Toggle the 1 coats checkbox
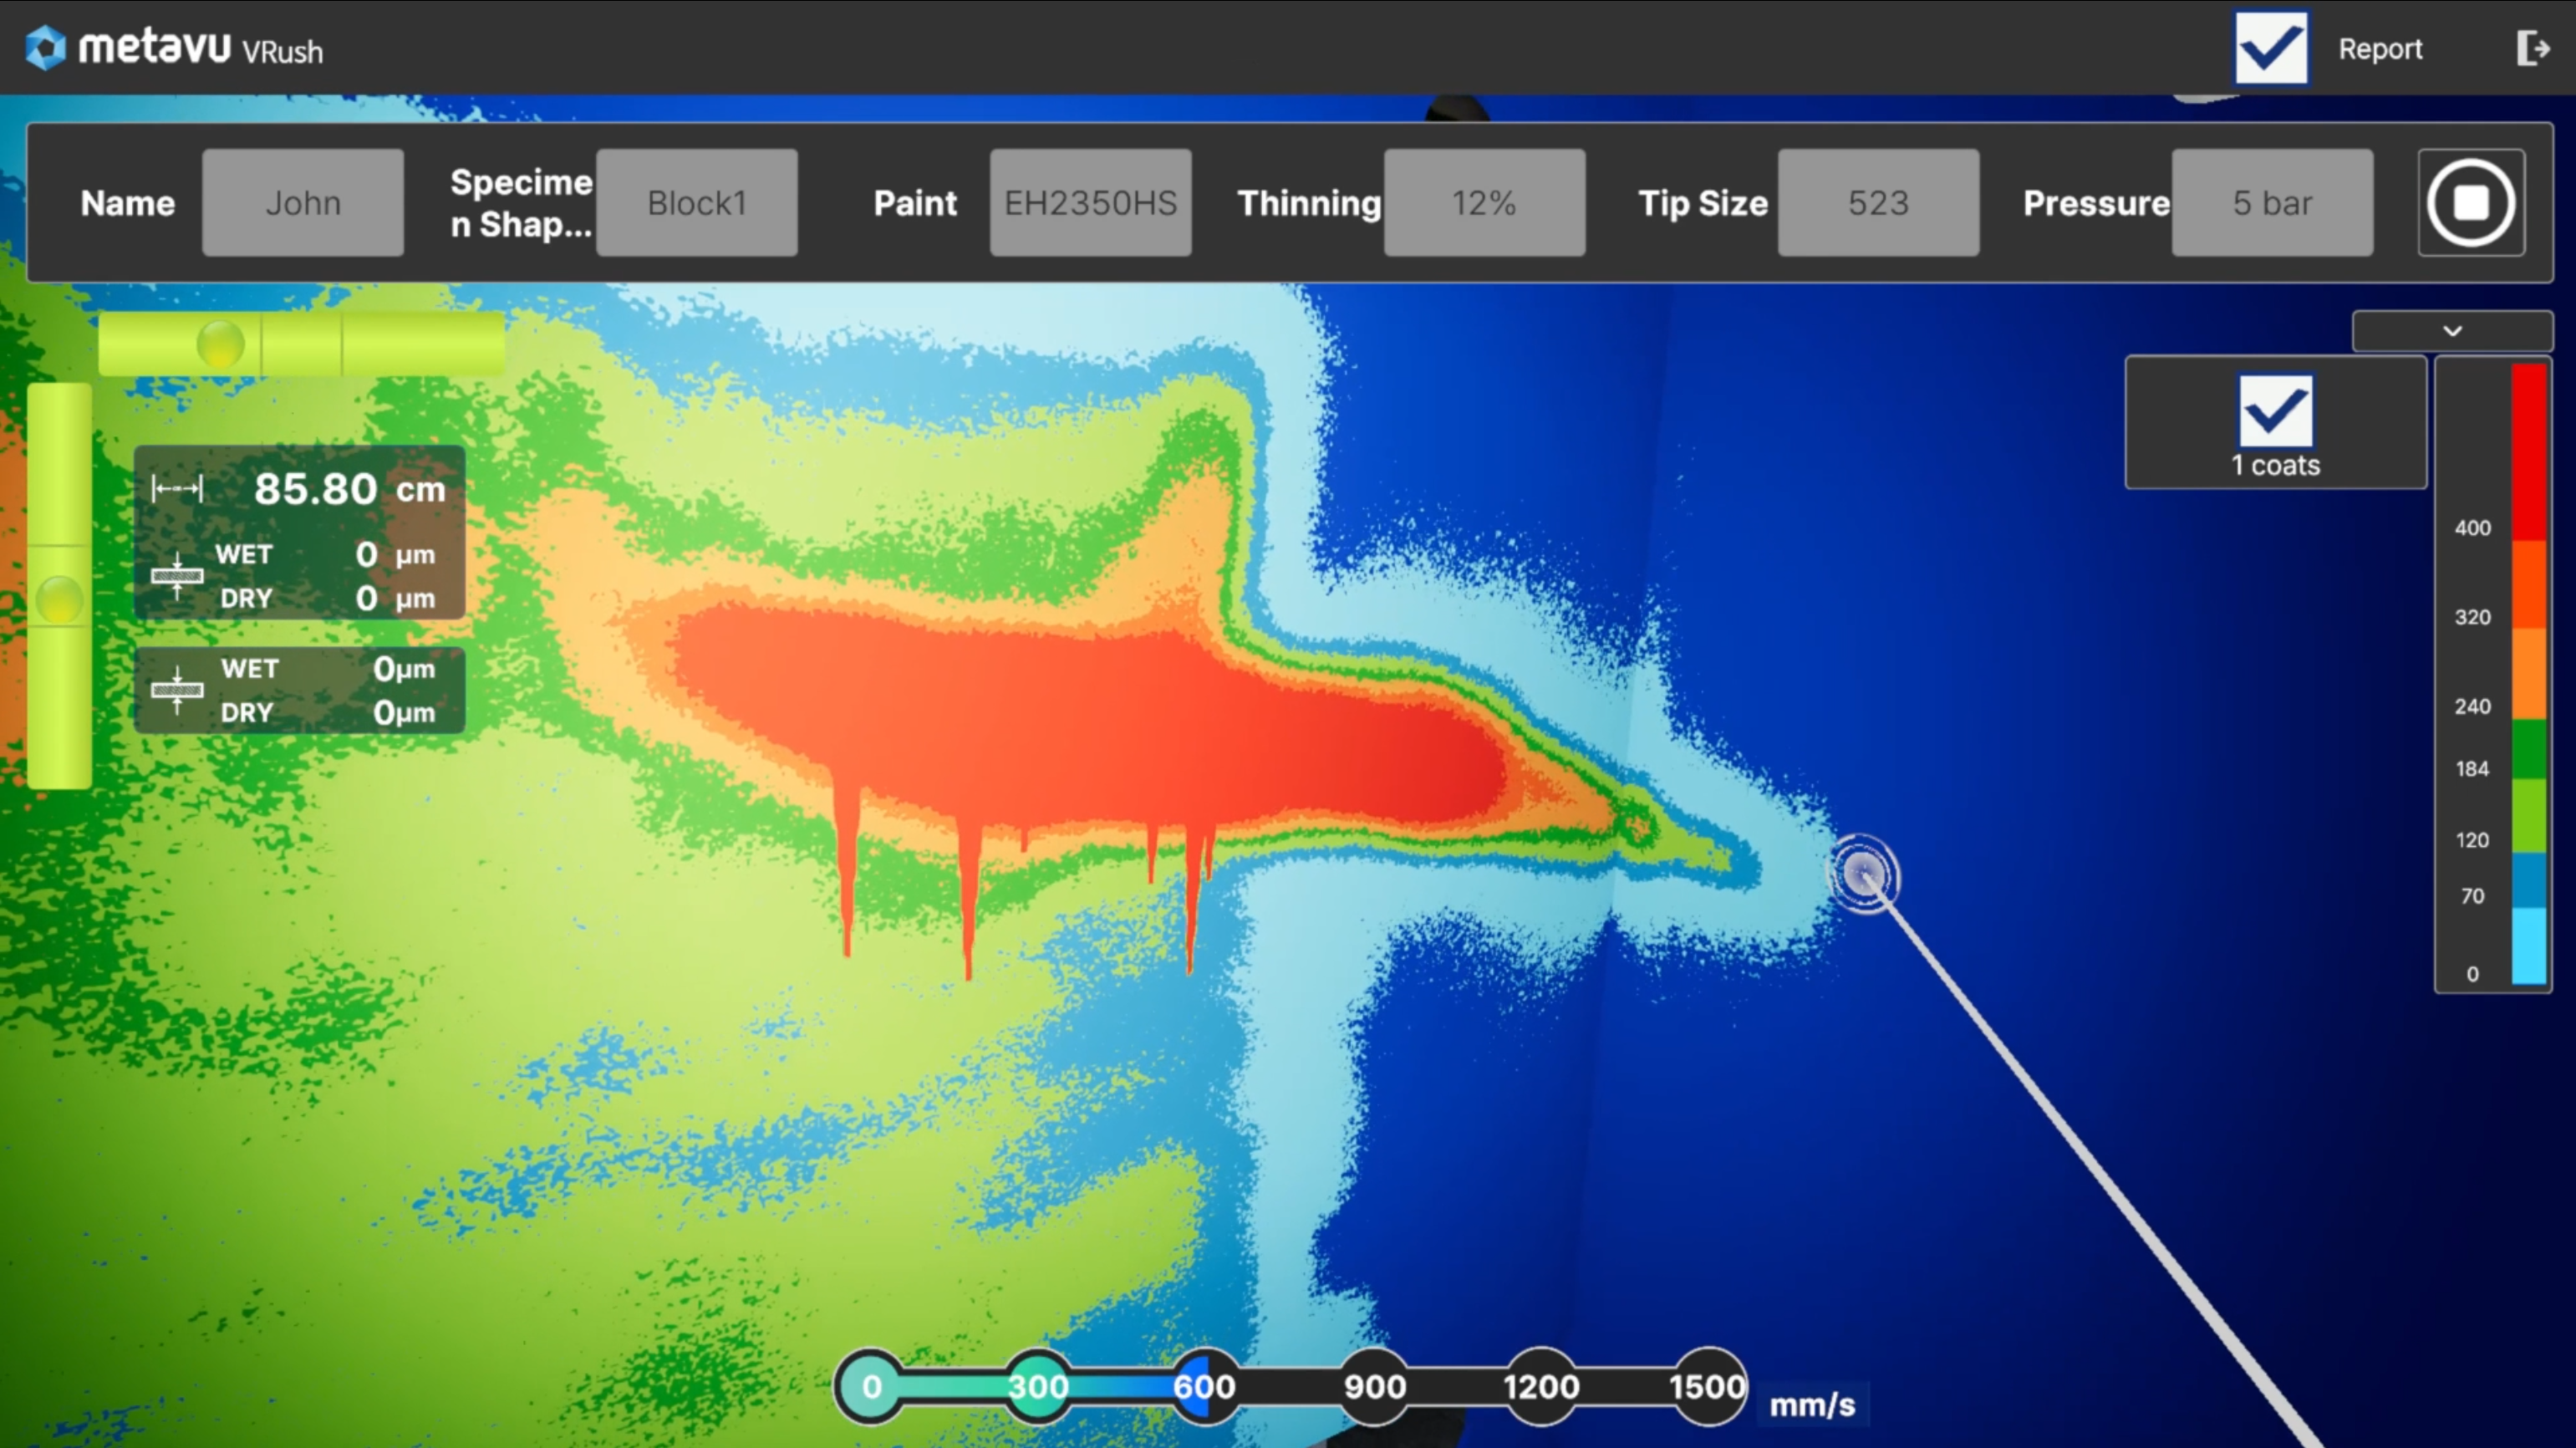 2275,410
